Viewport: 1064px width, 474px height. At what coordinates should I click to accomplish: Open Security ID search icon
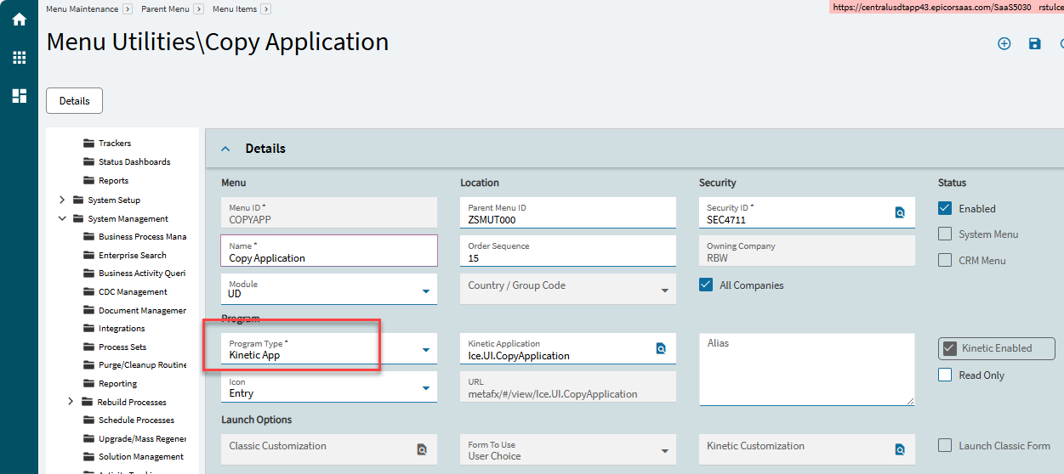[900, 212]
